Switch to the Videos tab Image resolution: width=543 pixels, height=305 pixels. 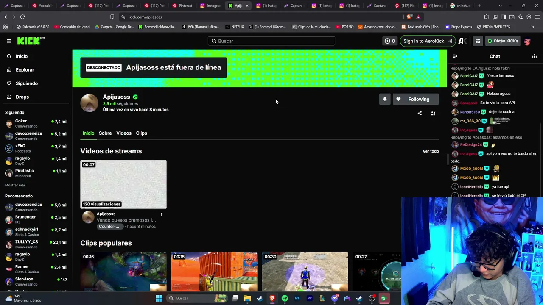point(124,133)
